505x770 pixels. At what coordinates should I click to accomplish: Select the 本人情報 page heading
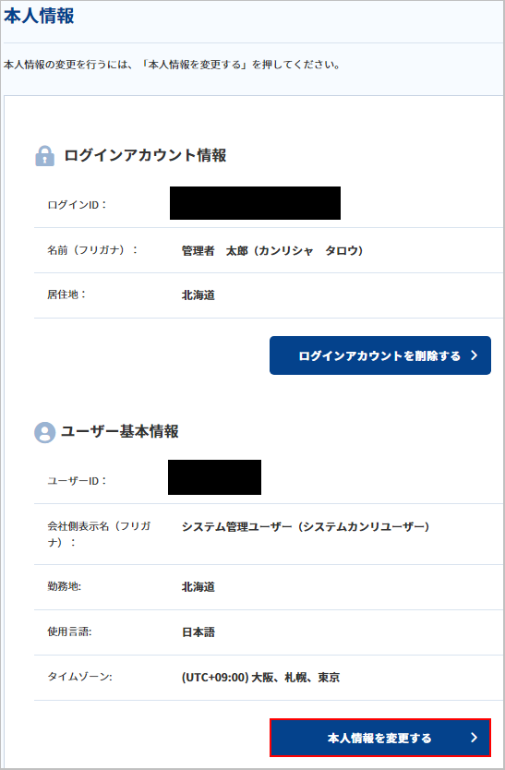pos(39,17)
